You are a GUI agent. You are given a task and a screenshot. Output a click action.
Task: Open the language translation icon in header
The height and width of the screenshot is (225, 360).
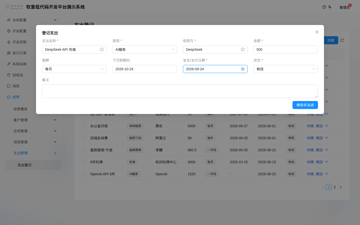tap(330, 7)
